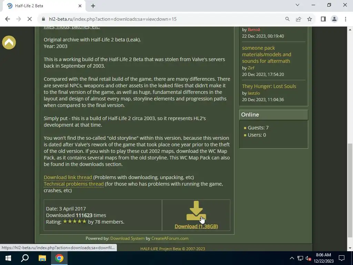Open the Chrome three-dot menu
Viewport: 353px width, 265px height.
[345, 19]
